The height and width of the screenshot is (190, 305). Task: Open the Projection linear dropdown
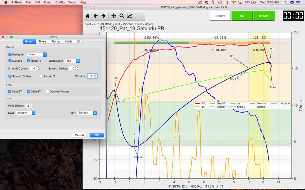click(x=37, y=54)
